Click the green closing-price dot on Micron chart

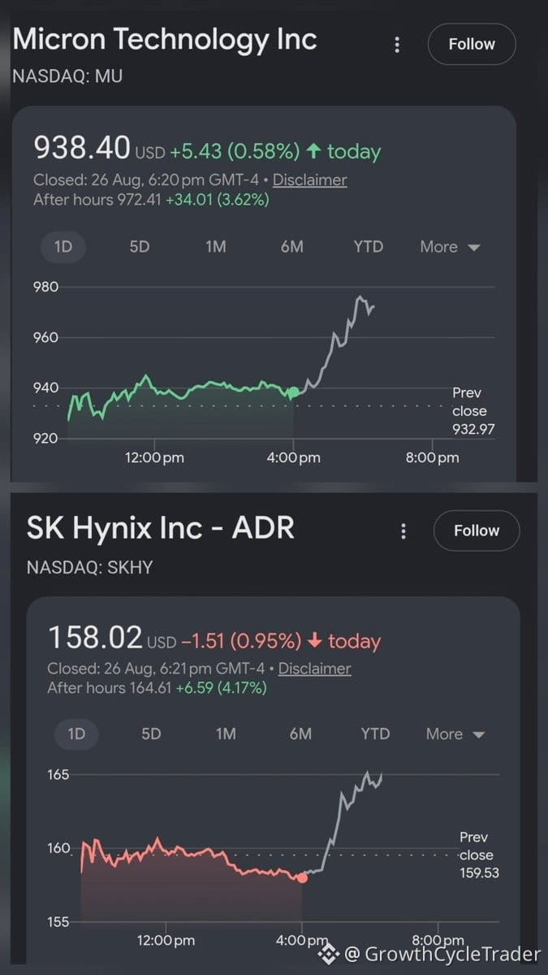[293, 392]
